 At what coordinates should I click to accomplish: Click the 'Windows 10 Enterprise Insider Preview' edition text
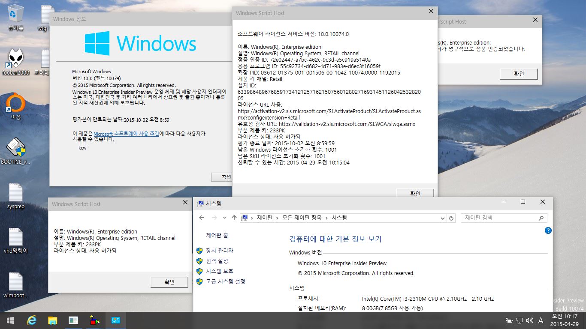(x=342, y=263)
